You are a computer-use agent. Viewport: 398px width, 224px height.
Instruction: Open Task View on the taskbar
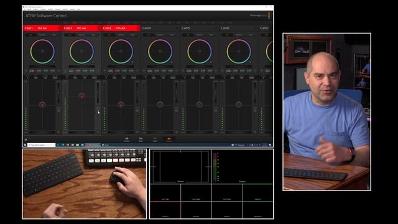tap(58, 145)
